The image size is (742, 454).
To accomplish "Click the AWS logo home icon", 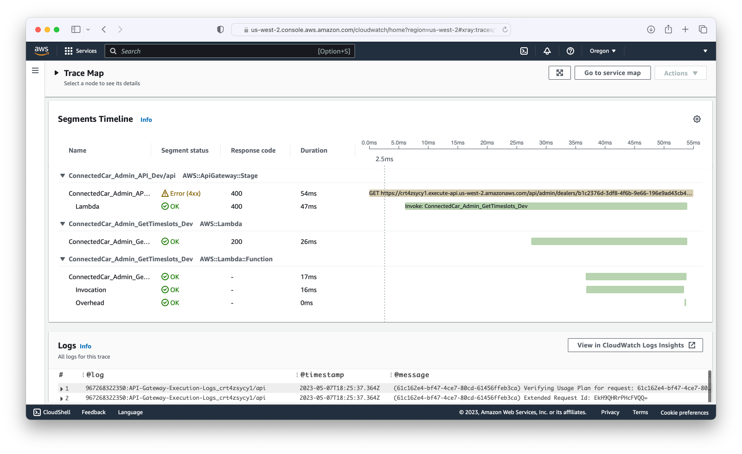I will [x=41, y=51].
